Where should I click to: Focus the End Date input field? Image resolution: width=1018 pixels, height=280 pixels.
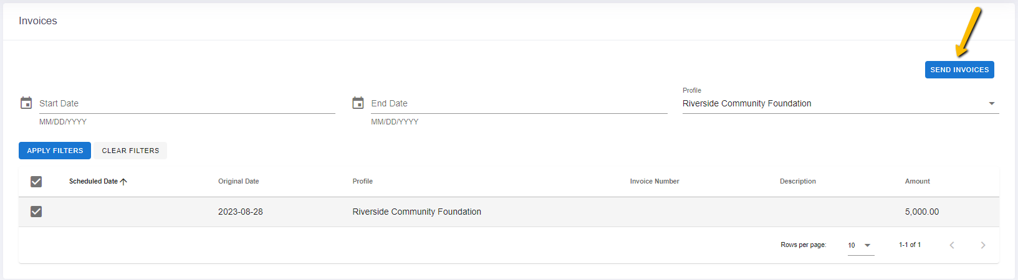point(519,103)
